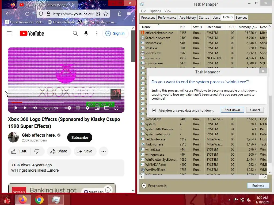Open Chrome from taskbar
Screen dimensions: 274x205
tap(39, 200)
